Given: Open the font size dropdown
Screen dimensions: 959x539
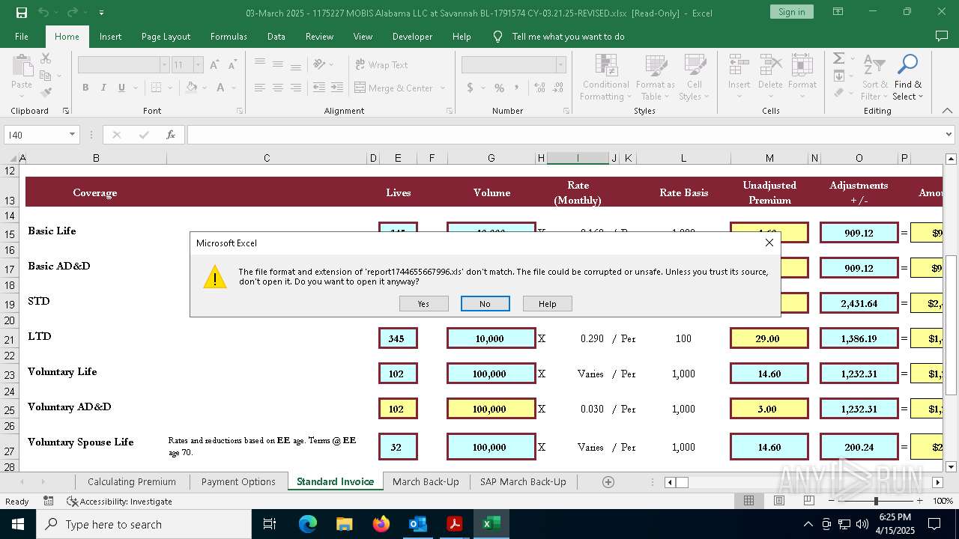Looking at the screenshot, I should pyautogui.click(x=198, y=65).
